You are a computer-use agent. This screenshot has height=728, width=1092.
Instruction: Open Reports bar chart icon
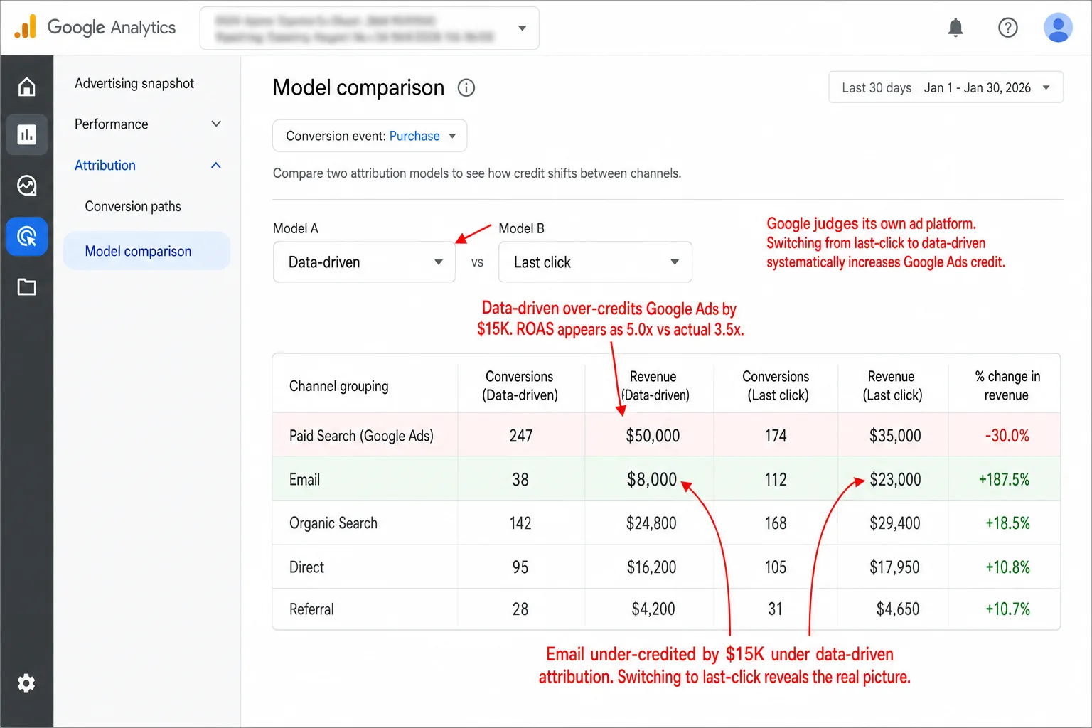(x=27, y=134)
